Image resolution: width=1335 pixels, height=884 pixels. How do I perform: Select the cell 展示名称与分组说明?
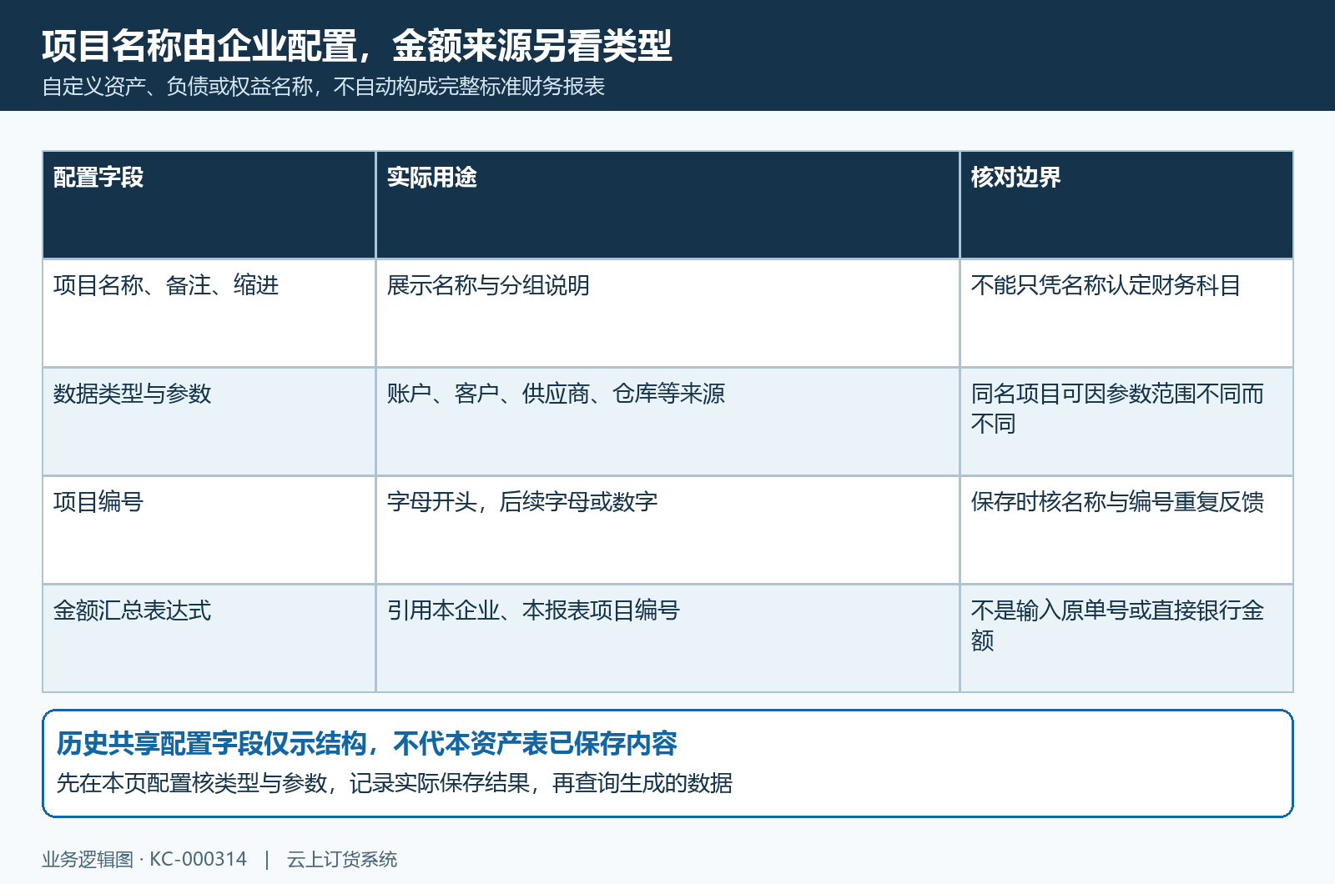(x=667, y=314)
